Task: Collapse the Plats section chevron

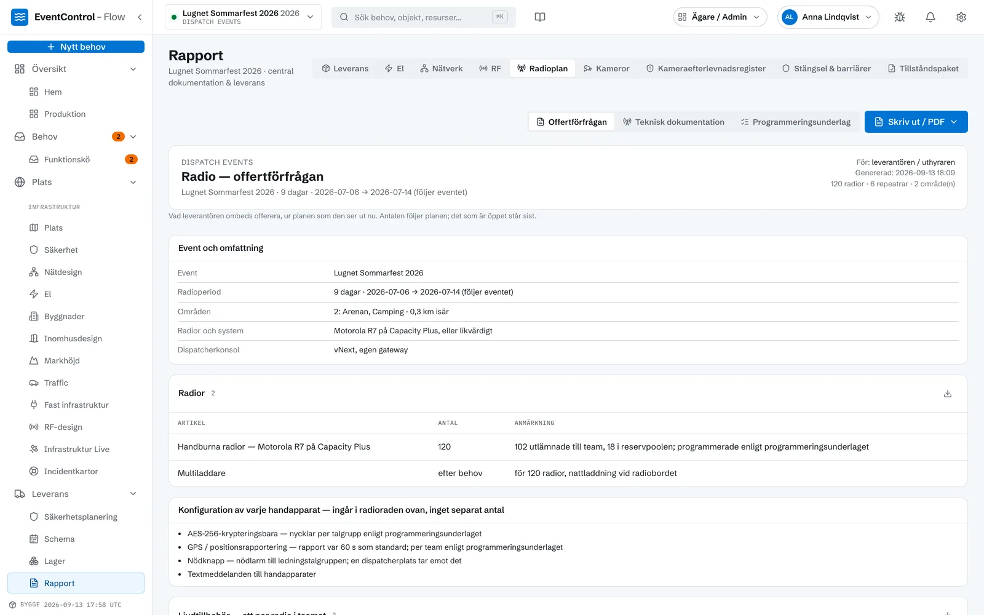Action: click(133, 182)
